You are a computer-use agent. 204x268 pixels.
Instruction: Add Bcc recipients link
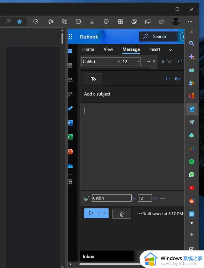(178, 79)
